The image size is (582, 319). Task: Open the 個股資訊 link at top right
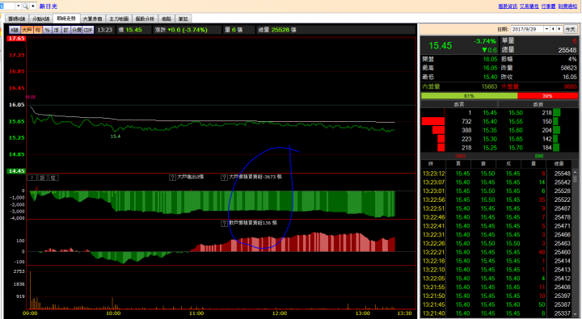508,6
